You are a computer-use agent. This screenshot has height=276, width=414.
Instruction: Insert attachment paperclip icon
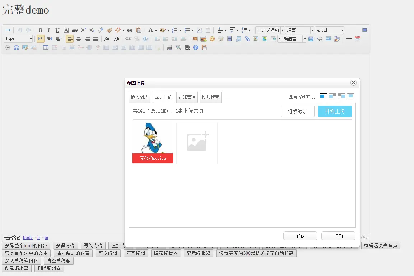[247, 39]
